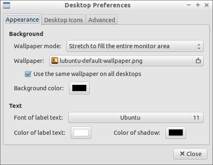
Task: Click the X icon on Close button
Action: point(182,154)
